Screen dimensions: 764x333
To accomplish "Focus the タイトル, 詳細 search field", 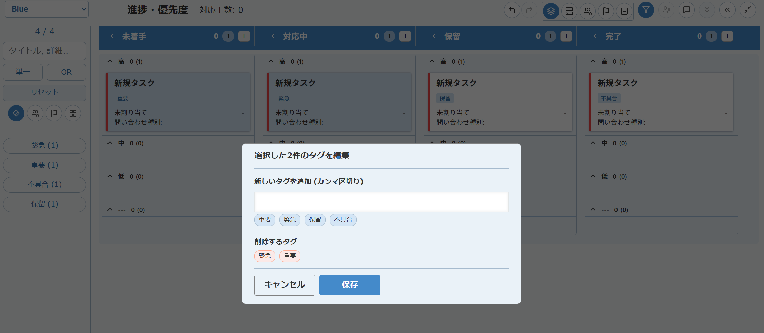I will click(x=44, y=51).
